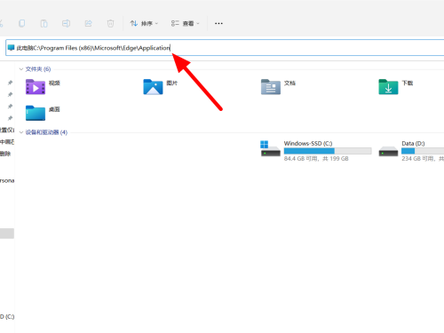Click the Rename icon in the toolbar
Screen dimensions: 444x333
pyautogui.click(x=66, y=23)
